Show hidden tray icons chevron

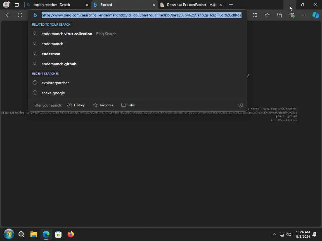pyautogui.click(x=274, y=234)
